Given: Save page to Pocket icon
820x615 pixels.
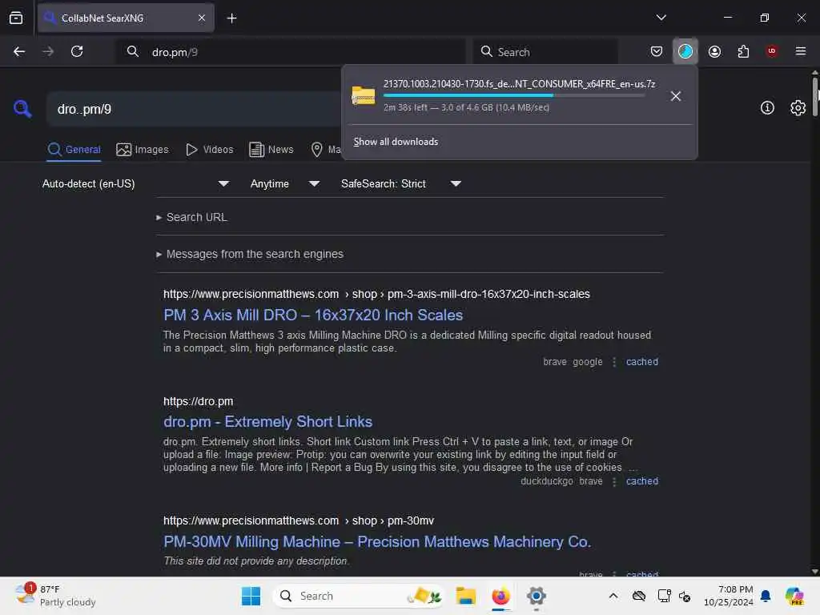Looking at the screenshot, I should point(657,51).
